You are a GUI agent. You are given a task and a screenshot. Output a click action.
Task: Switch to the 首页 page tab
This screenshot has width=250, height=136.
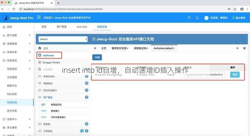tap(44, 27)
